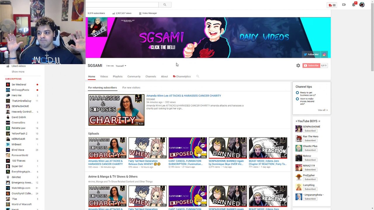Click '2,907,657 views' channel stat
The width and height of the screenshot is (374, 210).
[122, 13]
